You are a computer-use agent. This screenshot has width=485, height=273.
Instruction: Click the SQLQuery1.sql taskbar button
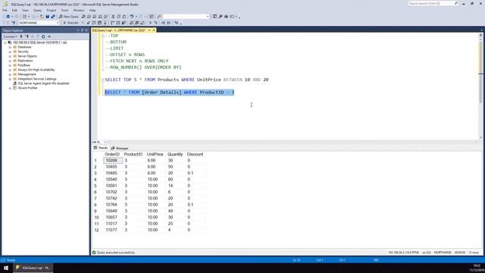point(33,268)
